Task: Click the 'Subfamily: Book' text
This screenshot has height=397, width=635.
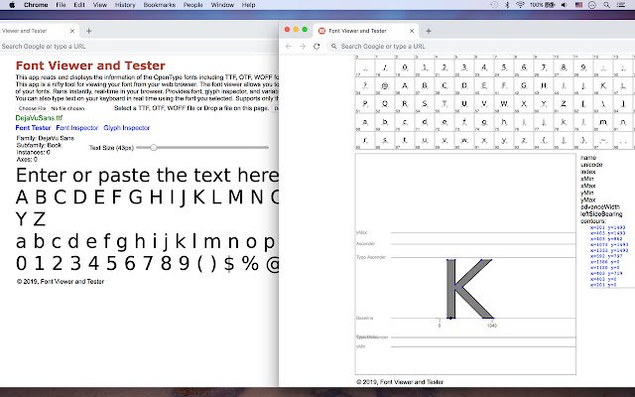Action: tap(39, 145)
